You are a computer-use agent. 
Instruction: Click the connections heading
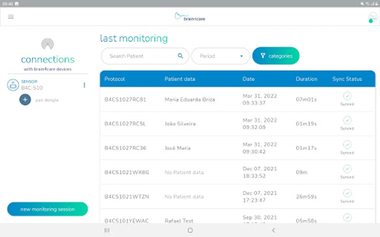48,60
